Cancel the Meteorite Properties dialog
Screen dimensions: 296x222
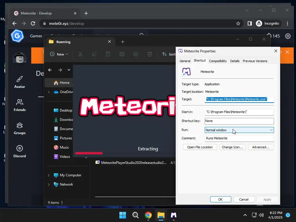pyautogui.click(x=244, y=199)
